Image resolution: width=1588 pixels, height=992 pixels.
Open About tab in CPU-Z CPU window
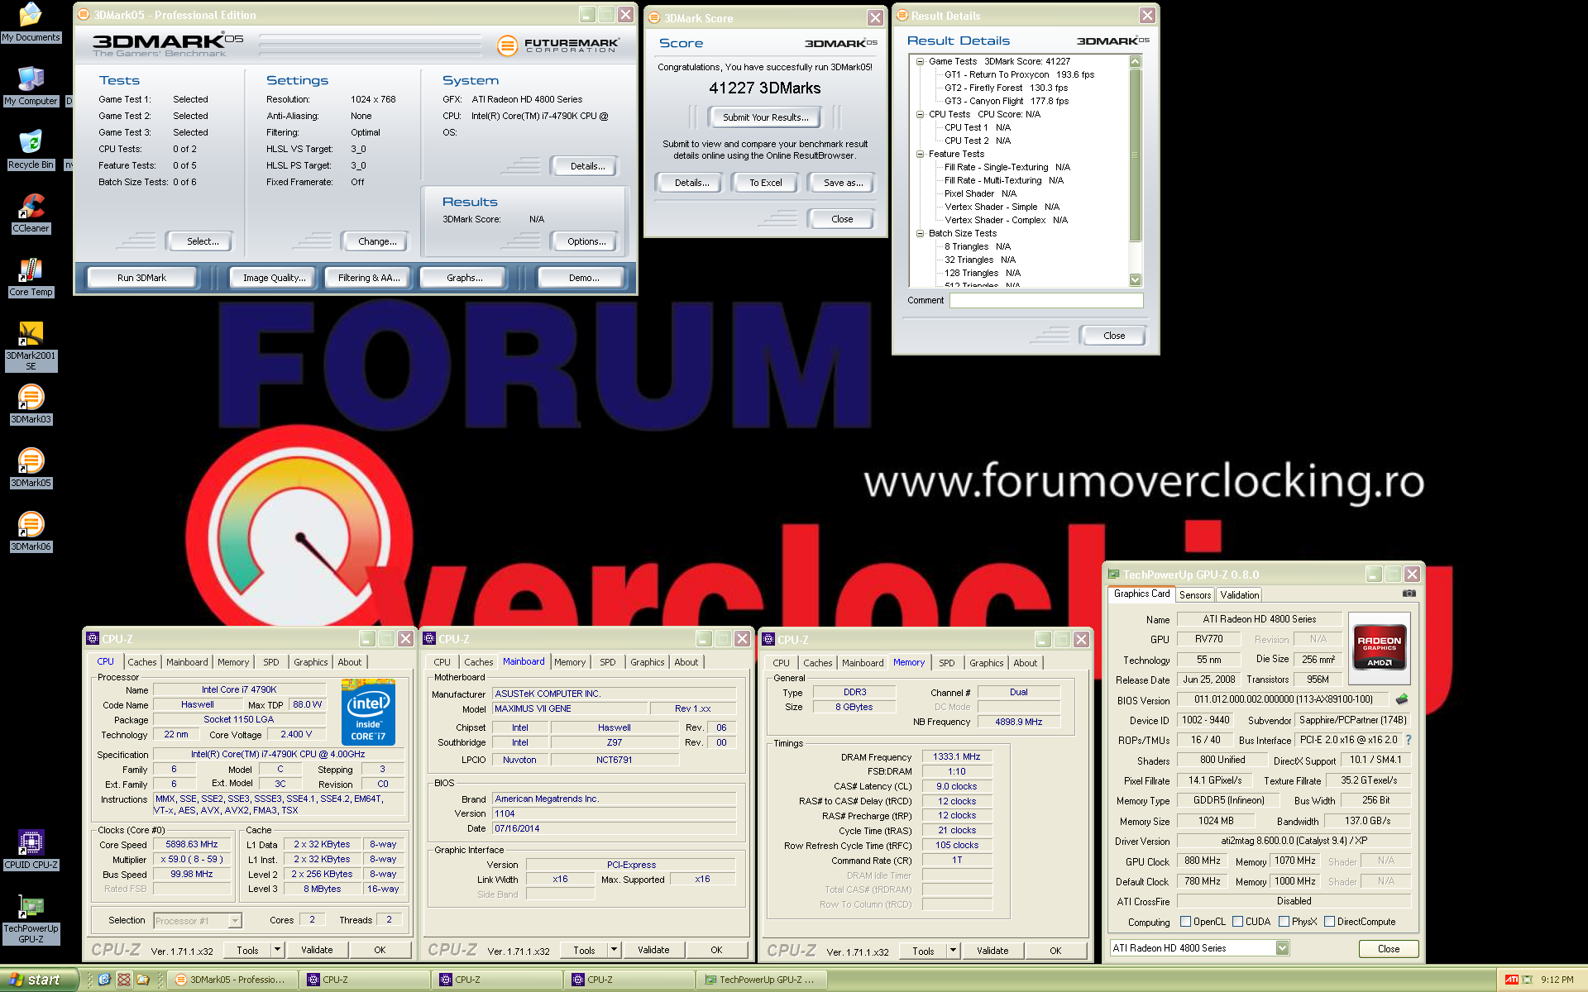349,662
